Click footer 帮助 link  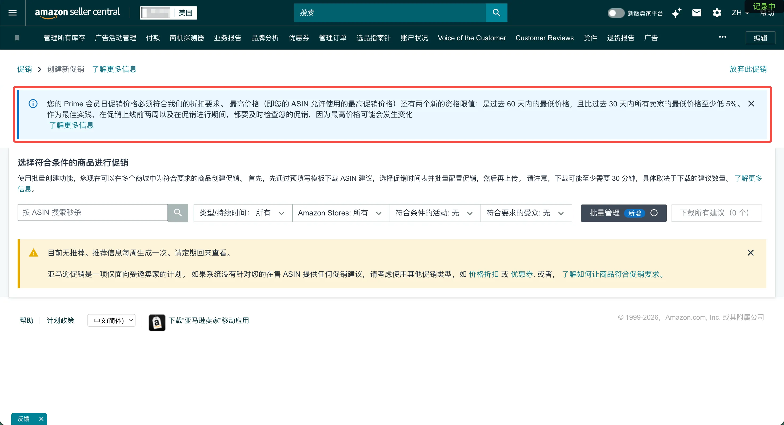pyautogui.click(x=26, y=320)
